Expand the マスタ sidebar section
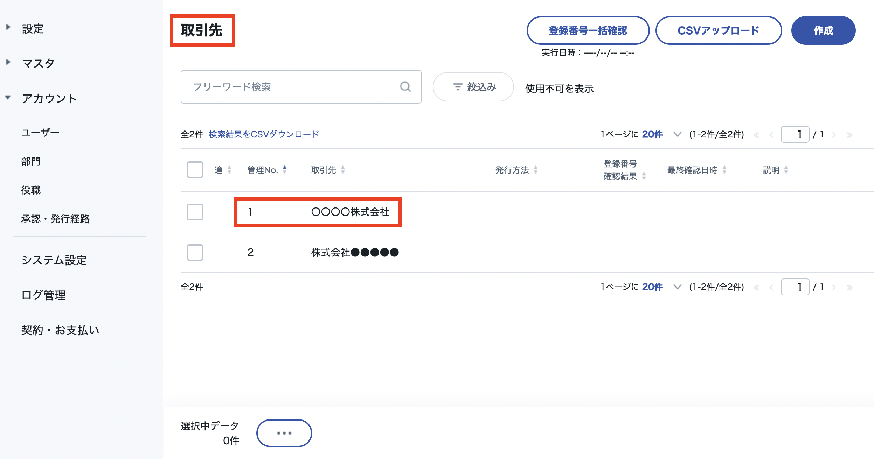 point(8,62)
